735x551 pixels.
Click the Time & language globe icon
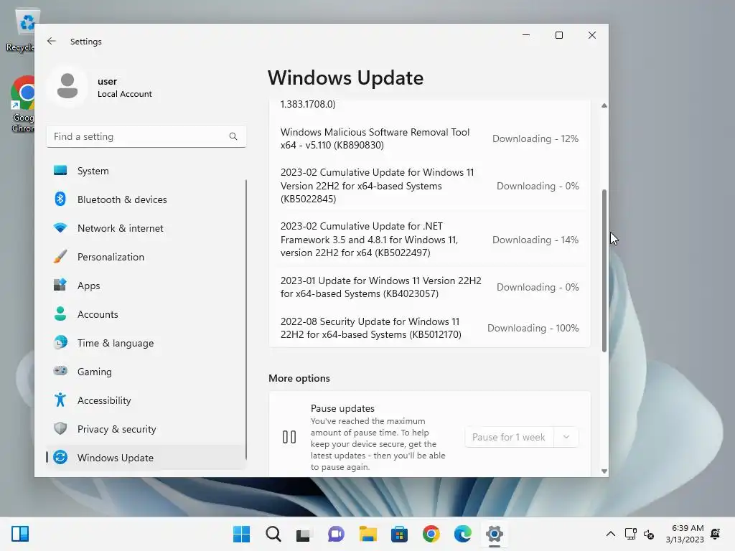coord(60,342)
